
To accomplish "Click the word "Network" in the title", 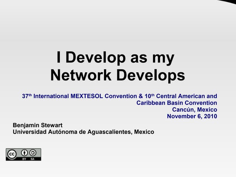I will pyautogui.click(x=81, y=75).
